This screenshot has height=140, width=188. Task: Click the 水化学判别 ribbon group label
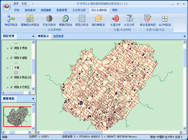[x=55, y=30]
